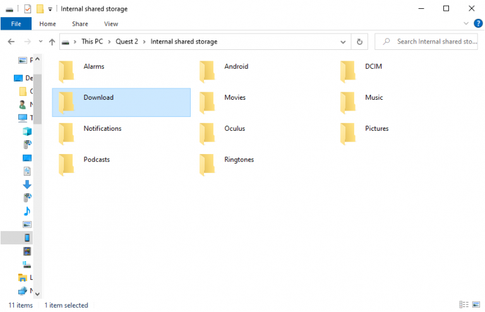Screen dimensions: 485x312
Task: Click the blue Downloads arrow in sidebar
Action: [x=27, y=184]
